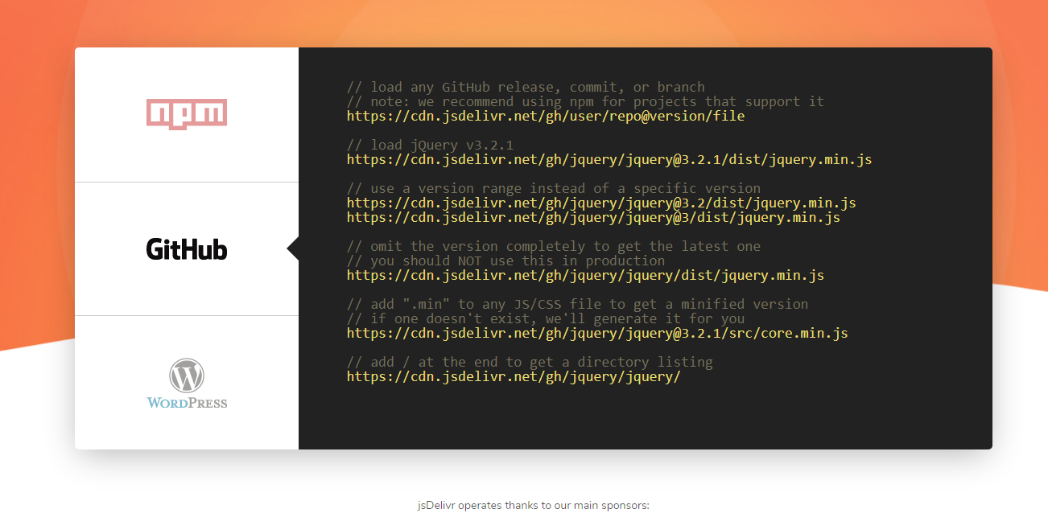Select the WordPress logo tab
This screenshot has height=513, width=1048.
187,383
